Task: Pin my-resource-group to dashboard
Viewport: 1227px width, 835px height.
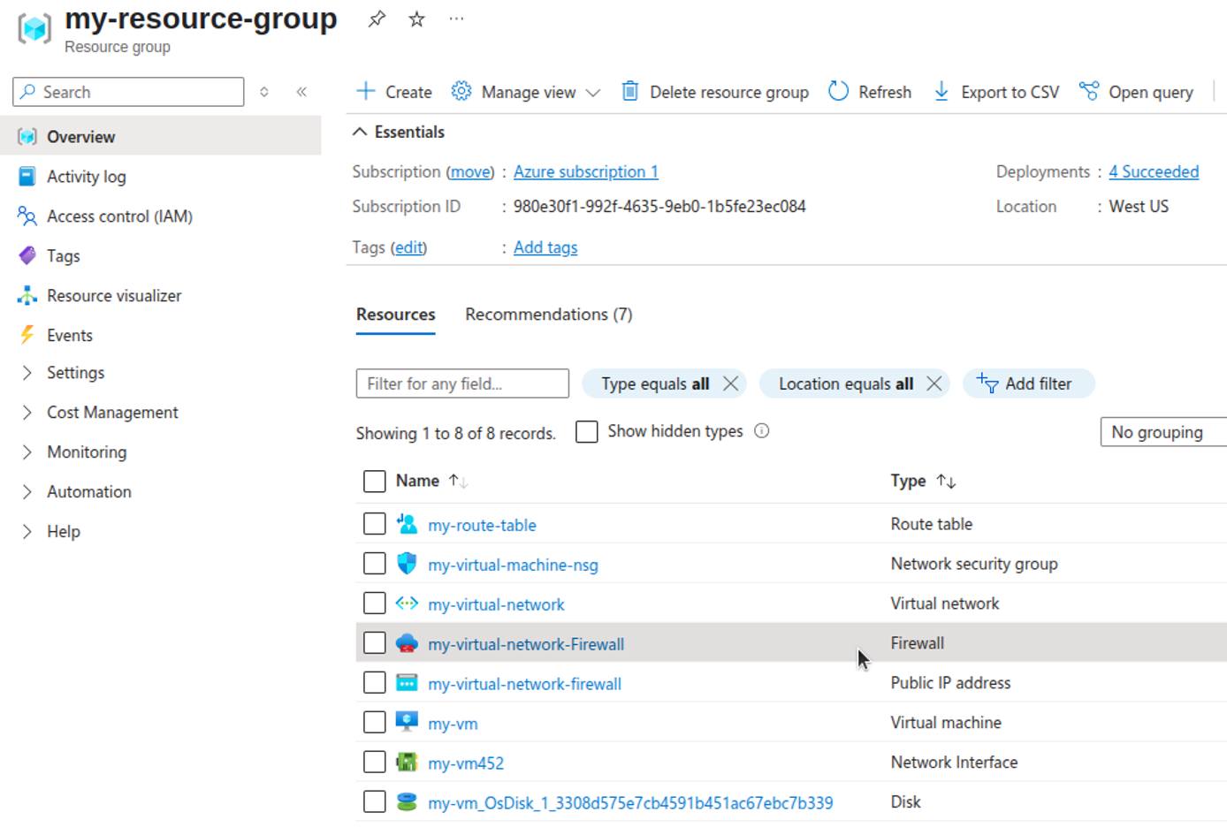Action: pyautogui.click(x=376, y=19)
